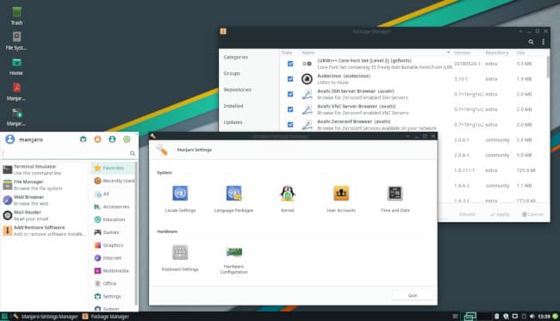560x321 pixels.
Task: Select the Office menu category
Action: coord(113,283)
